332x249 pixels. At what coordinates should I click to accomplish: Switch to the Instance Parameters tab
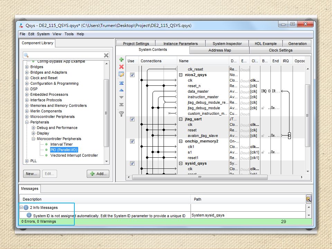[x=181, y=44]
